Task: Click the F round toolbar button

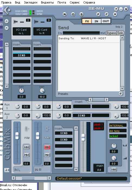Action: [98, 14]
